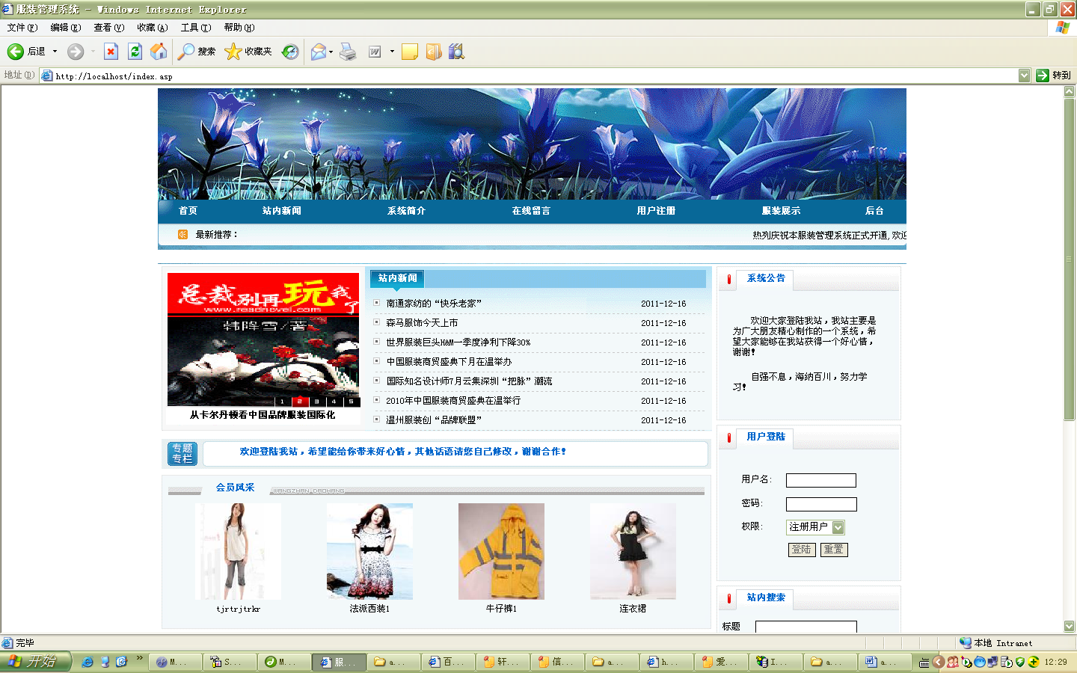Open Favorites (收藏夹) star icon
This screenshot has height=673, width=1077.
click(233, 52)
